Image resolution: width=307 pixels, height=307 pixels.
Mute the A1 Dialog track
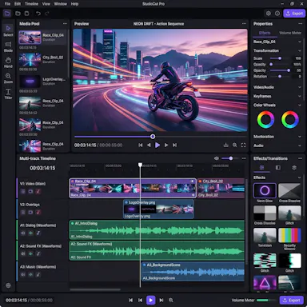click(23, 233)
